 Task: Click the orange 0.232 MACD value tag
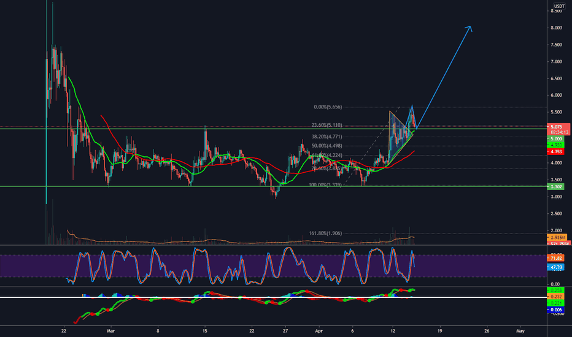click(556, 297)
